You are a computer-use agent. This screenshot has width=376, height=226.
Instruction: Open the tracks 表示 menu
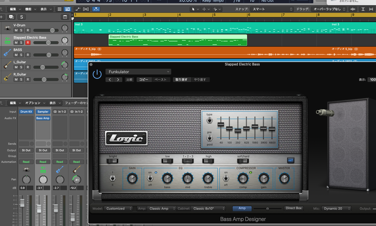pyautogui.click(x=46, y=9)
